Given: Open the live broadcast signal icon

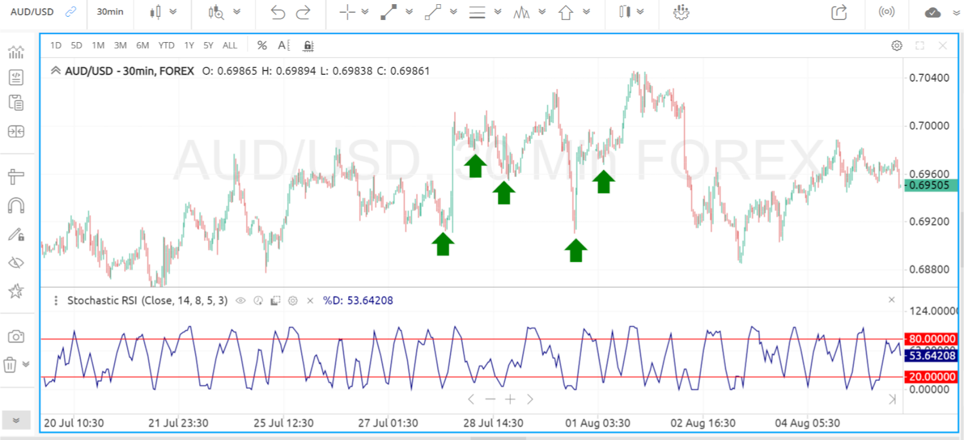Looking at the screenshot, I should [x=886, y=12].
